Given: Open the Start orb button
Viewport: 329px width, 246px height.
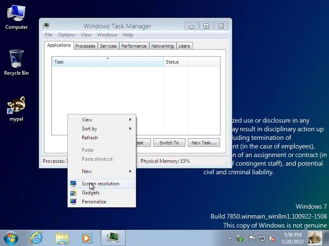Looking at the screenshot, I should 11,238.
